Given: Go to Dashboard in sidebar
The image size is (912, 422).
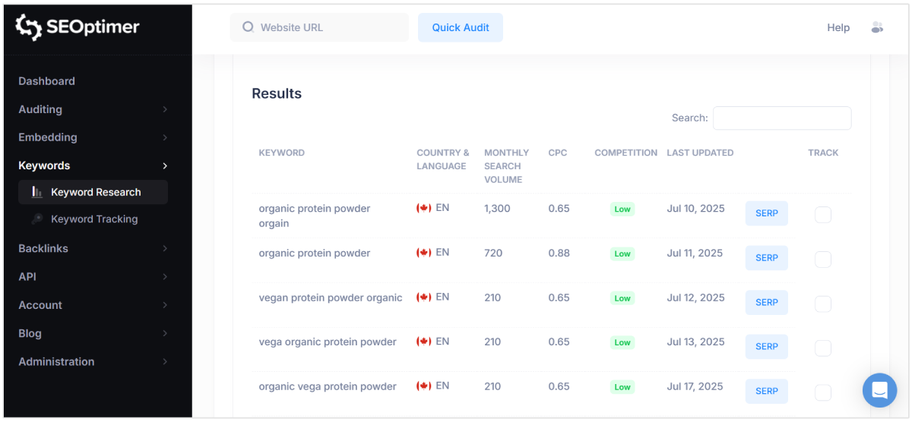Looking at the screenshot, I should [x=46, y=81].
